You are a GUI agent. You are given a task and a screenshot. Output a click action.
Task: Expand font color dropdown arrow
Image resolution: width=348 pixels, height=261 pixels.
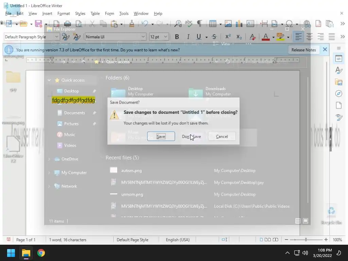tap(273, 37)
